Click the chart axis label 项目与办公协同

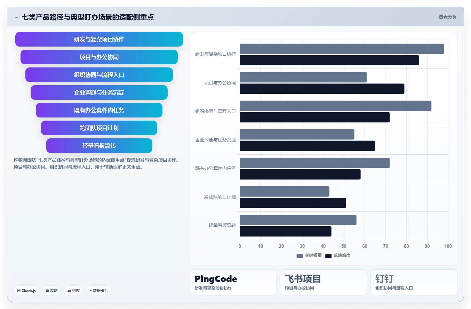pos(220,83)
